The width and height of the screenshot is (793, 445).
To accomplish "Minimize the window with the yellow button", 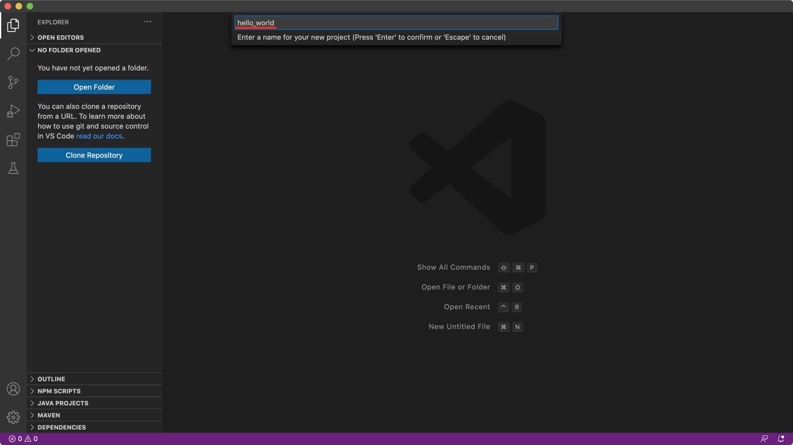I will pos(19,6).
